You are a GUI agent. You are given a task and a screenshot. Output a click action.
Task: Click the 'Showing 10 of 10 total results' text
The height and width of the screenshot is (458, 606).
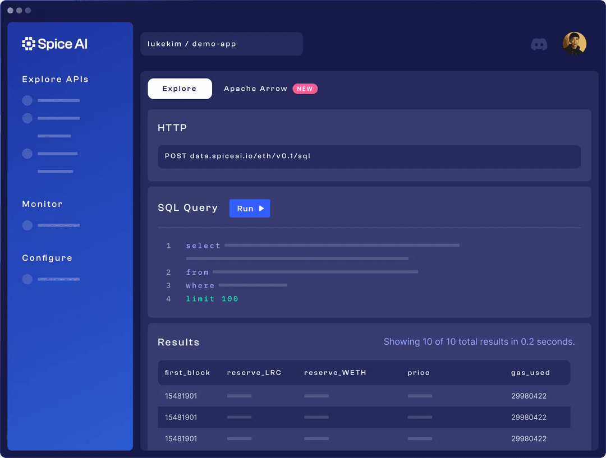pyautogui.click(x=479, y=342)
